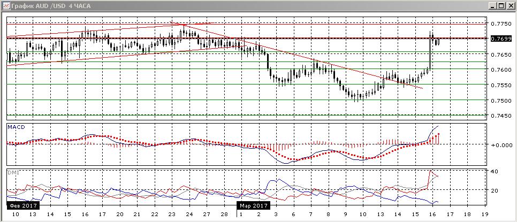Click date 28 on time axis
The height and width of the screenshot is (222, 517).
coord(224,214)
